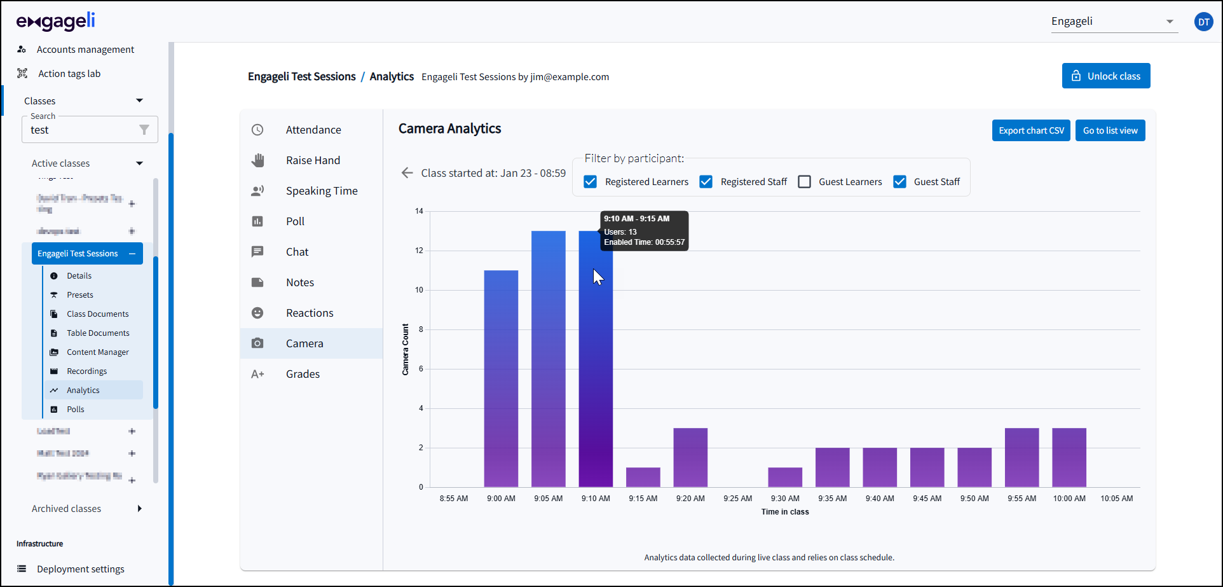
Task: Click the Presets icon
Action: (54, 295)
